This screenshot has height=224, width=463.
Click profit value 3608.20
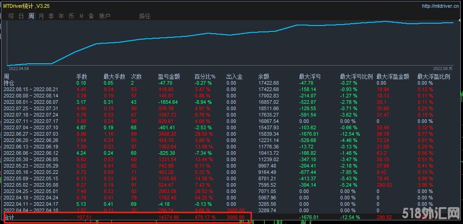(x=167, y=134)
